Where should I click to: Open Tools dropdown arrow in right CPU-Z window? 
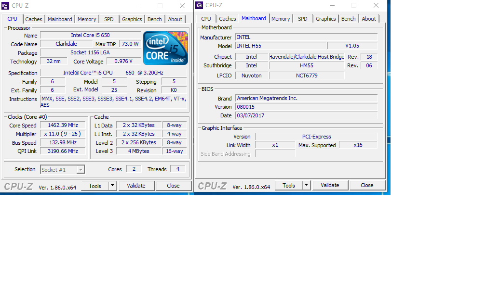pyautogui.click(x=306, y=185)
